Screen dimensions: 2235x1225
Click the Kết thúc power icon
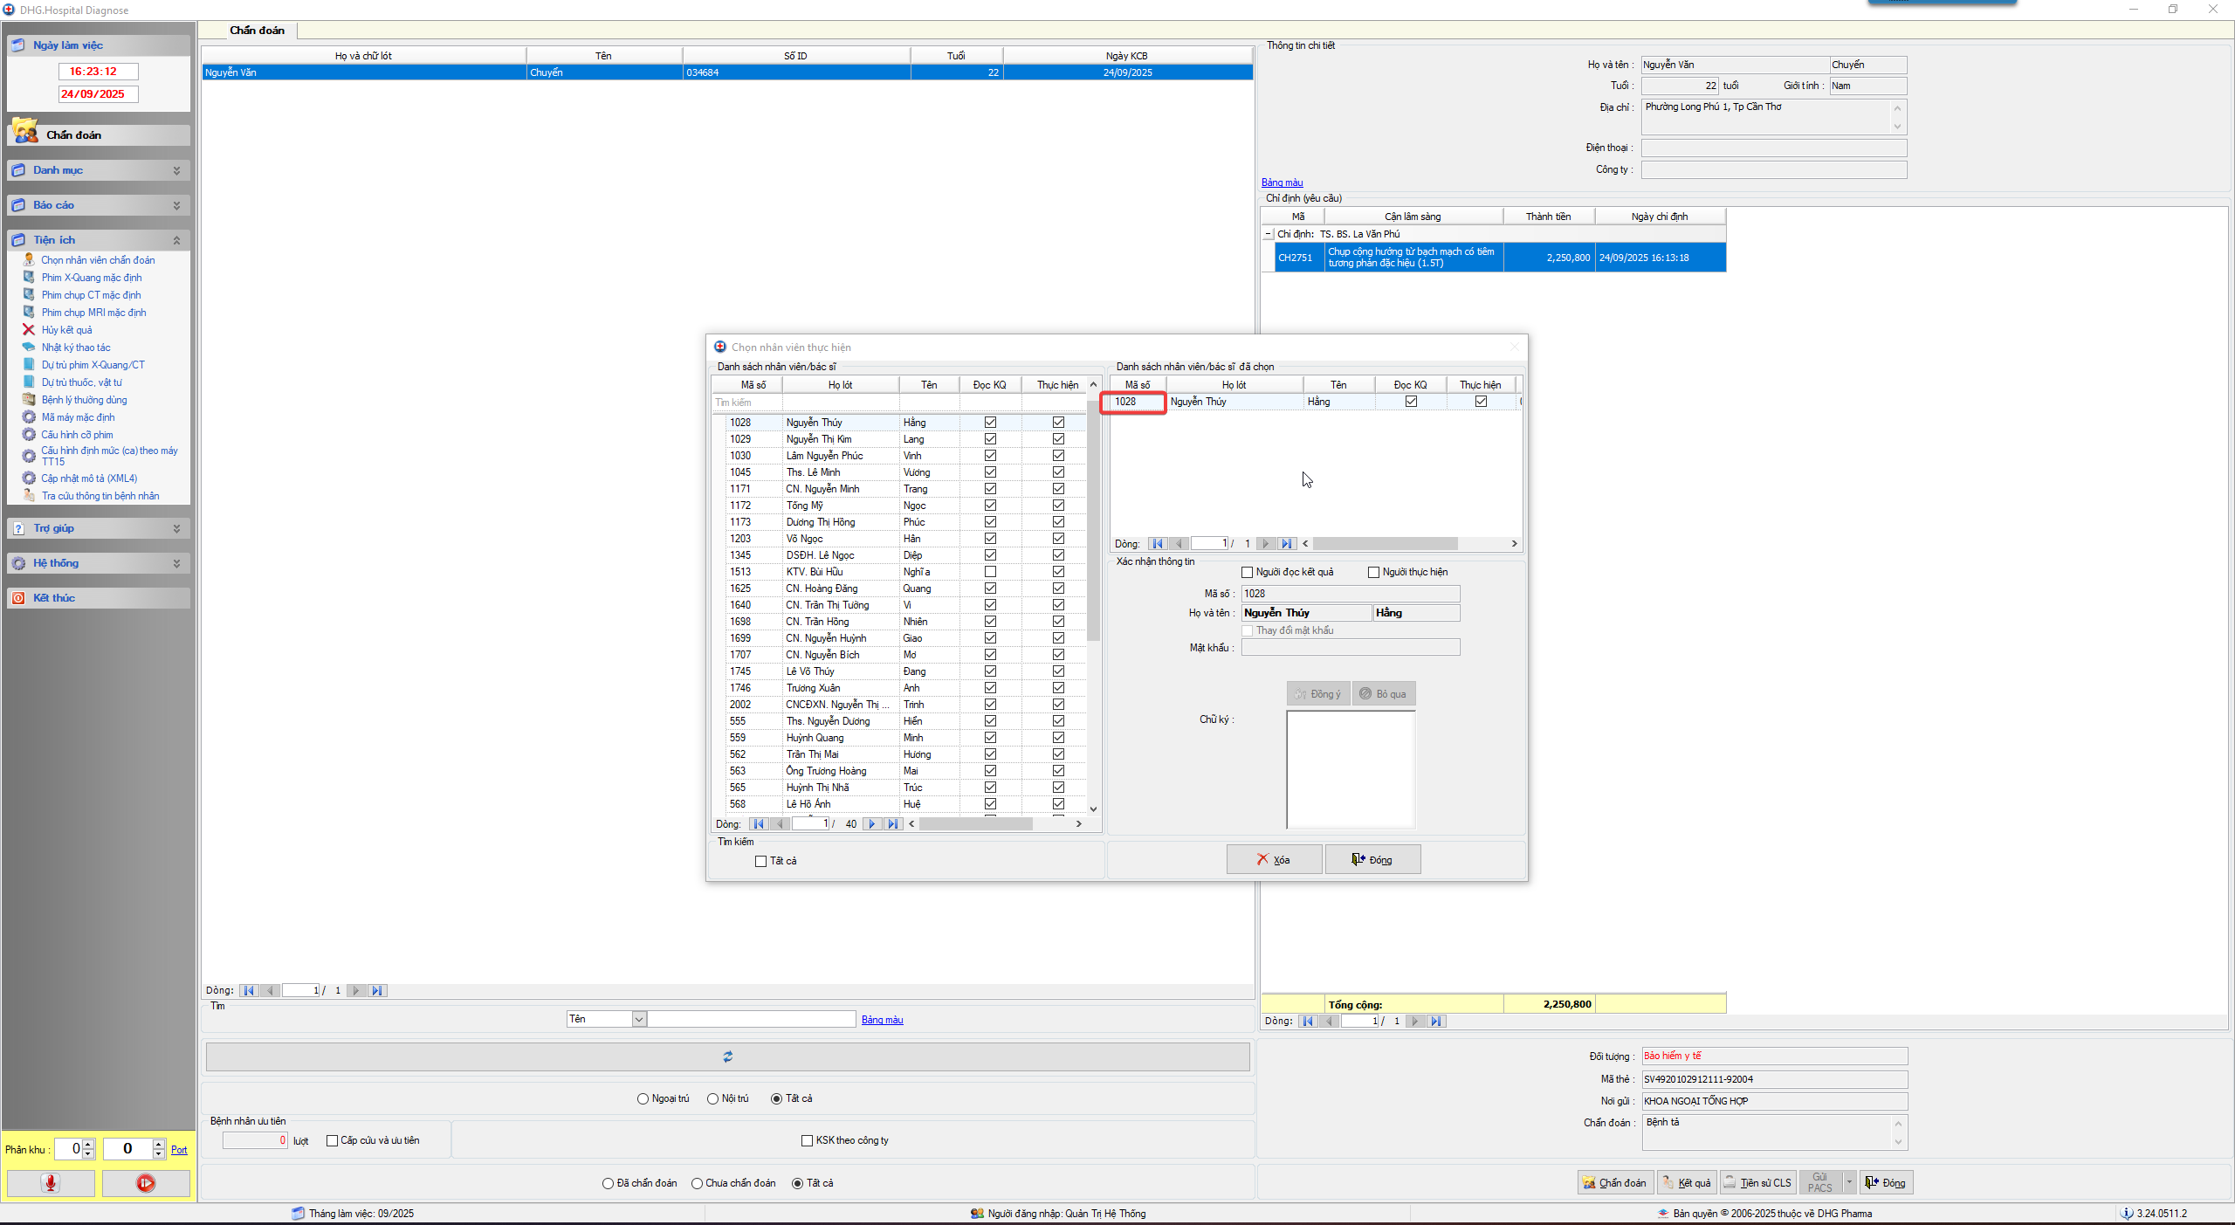18,598
